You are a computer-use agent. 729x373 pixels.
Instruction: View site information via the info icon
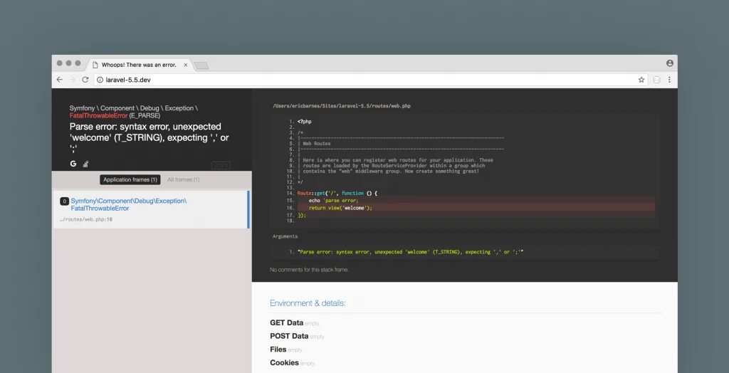click(100, 80)
